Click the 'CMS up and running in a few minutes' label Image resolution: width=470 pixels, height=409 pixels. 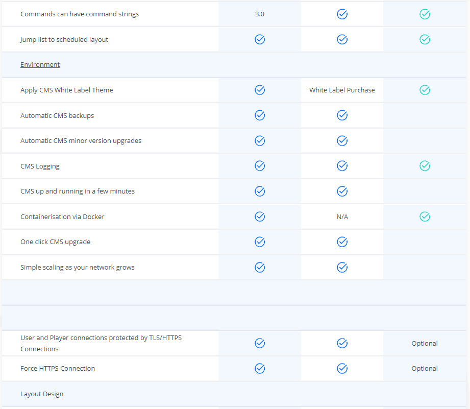point(78,191)
